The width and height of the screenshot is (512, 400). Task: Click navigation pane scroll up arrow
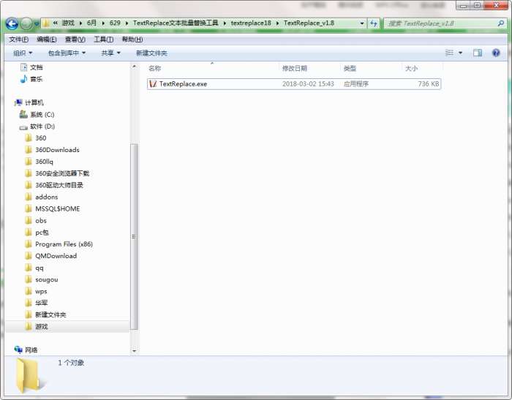pyautogui.click(x=134, y=67)
